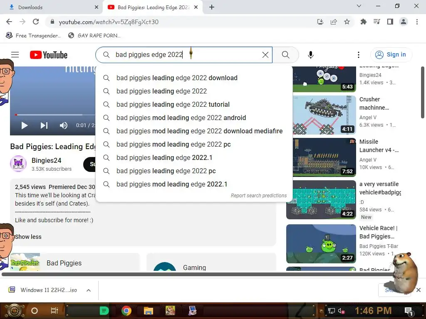Open the Bingies24 channel name link
The width and height of the screenshot is (426, 319).
pos(47,160)
